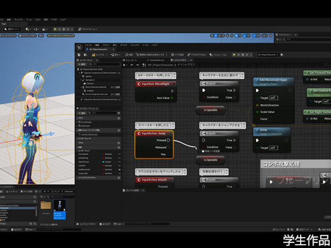
Task: Click the Outliner filter icon
Action: click(x=279, y=39)
